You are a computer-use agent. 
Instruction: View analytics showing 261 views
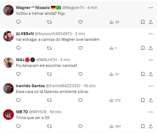[x=115, y=126]
